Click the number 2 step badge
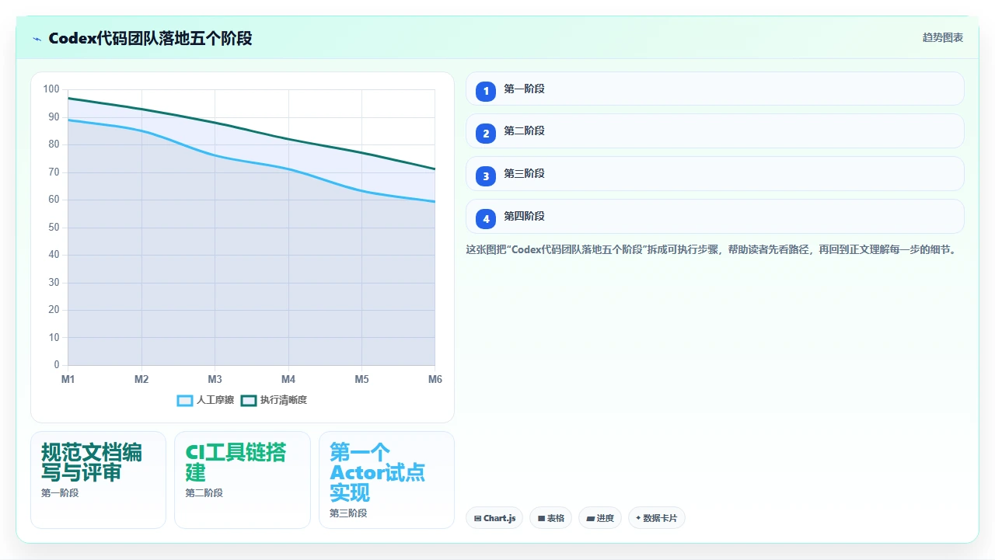Viewport: 995px width, 560px height. point(486,134)
